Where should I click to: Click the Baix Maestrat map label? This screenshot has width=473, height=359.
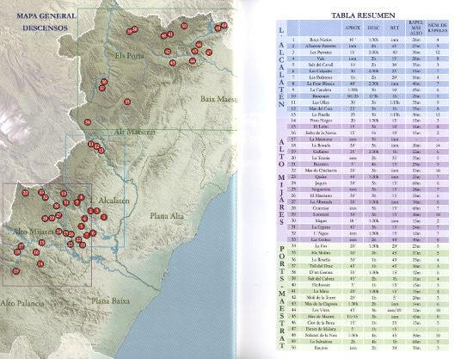tap(219, 99)
